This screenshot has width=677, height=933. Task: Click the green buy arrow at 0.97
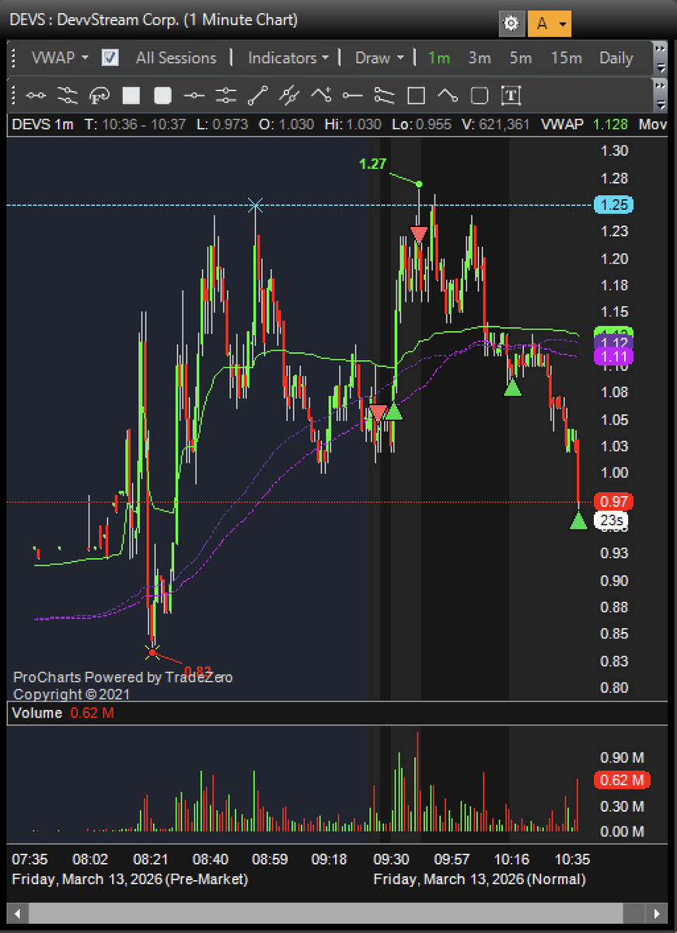pos(578,520)
